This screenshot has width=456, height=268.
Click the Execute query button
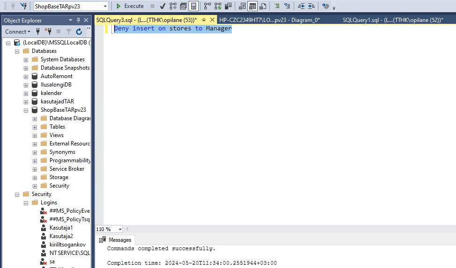click(x=130, y=6)
